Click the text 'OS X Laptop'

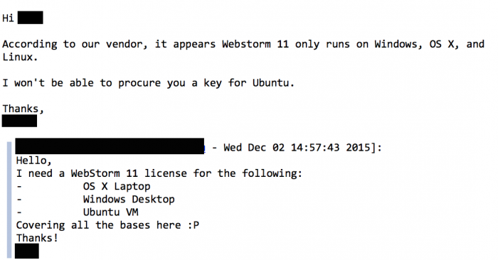[117, 186]
